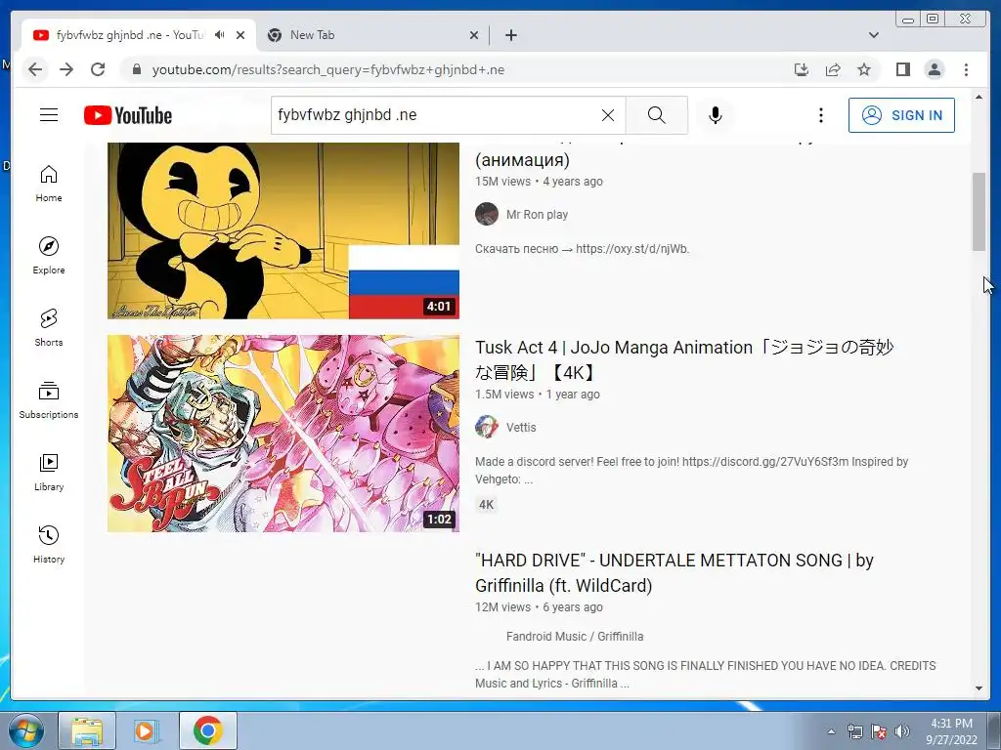View site info via the padlock icon

[x=136, y=69]
